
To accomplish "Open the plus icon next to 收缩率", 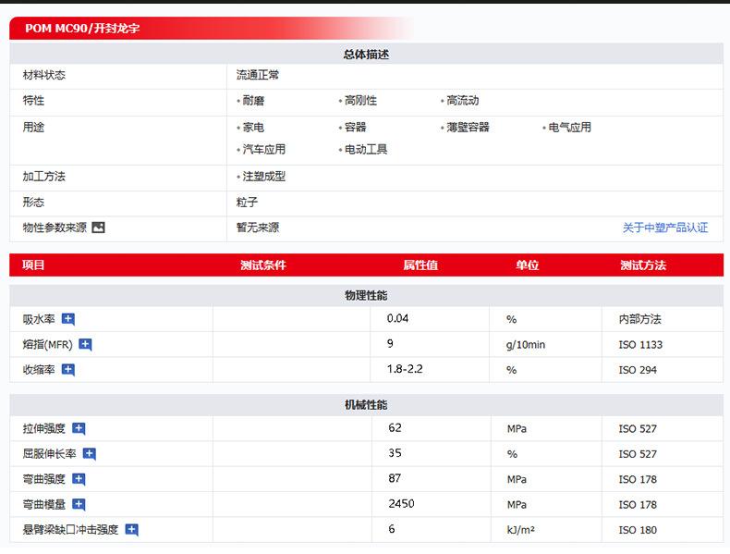I will 68,370.
